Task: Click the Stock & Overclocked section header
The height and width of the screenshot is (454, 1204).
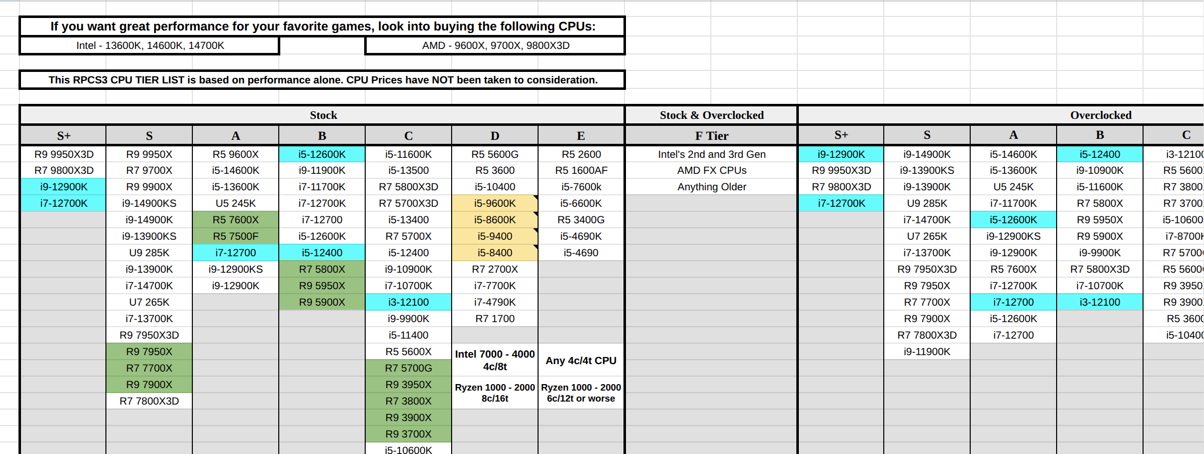Action: (x=711, y=115)
